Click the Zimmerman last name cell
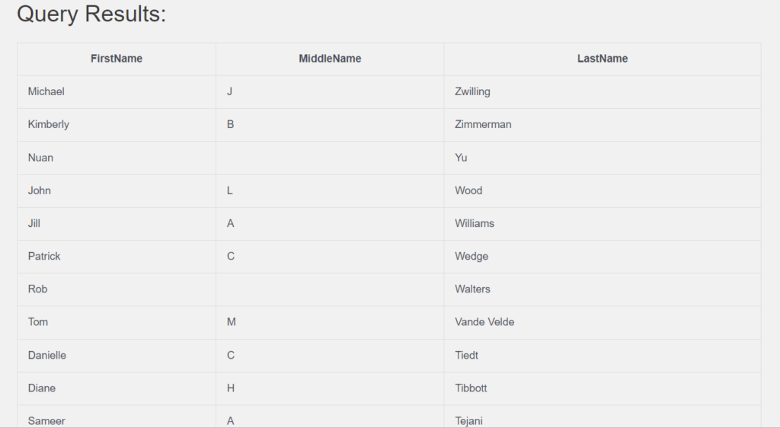 (483, 124)
